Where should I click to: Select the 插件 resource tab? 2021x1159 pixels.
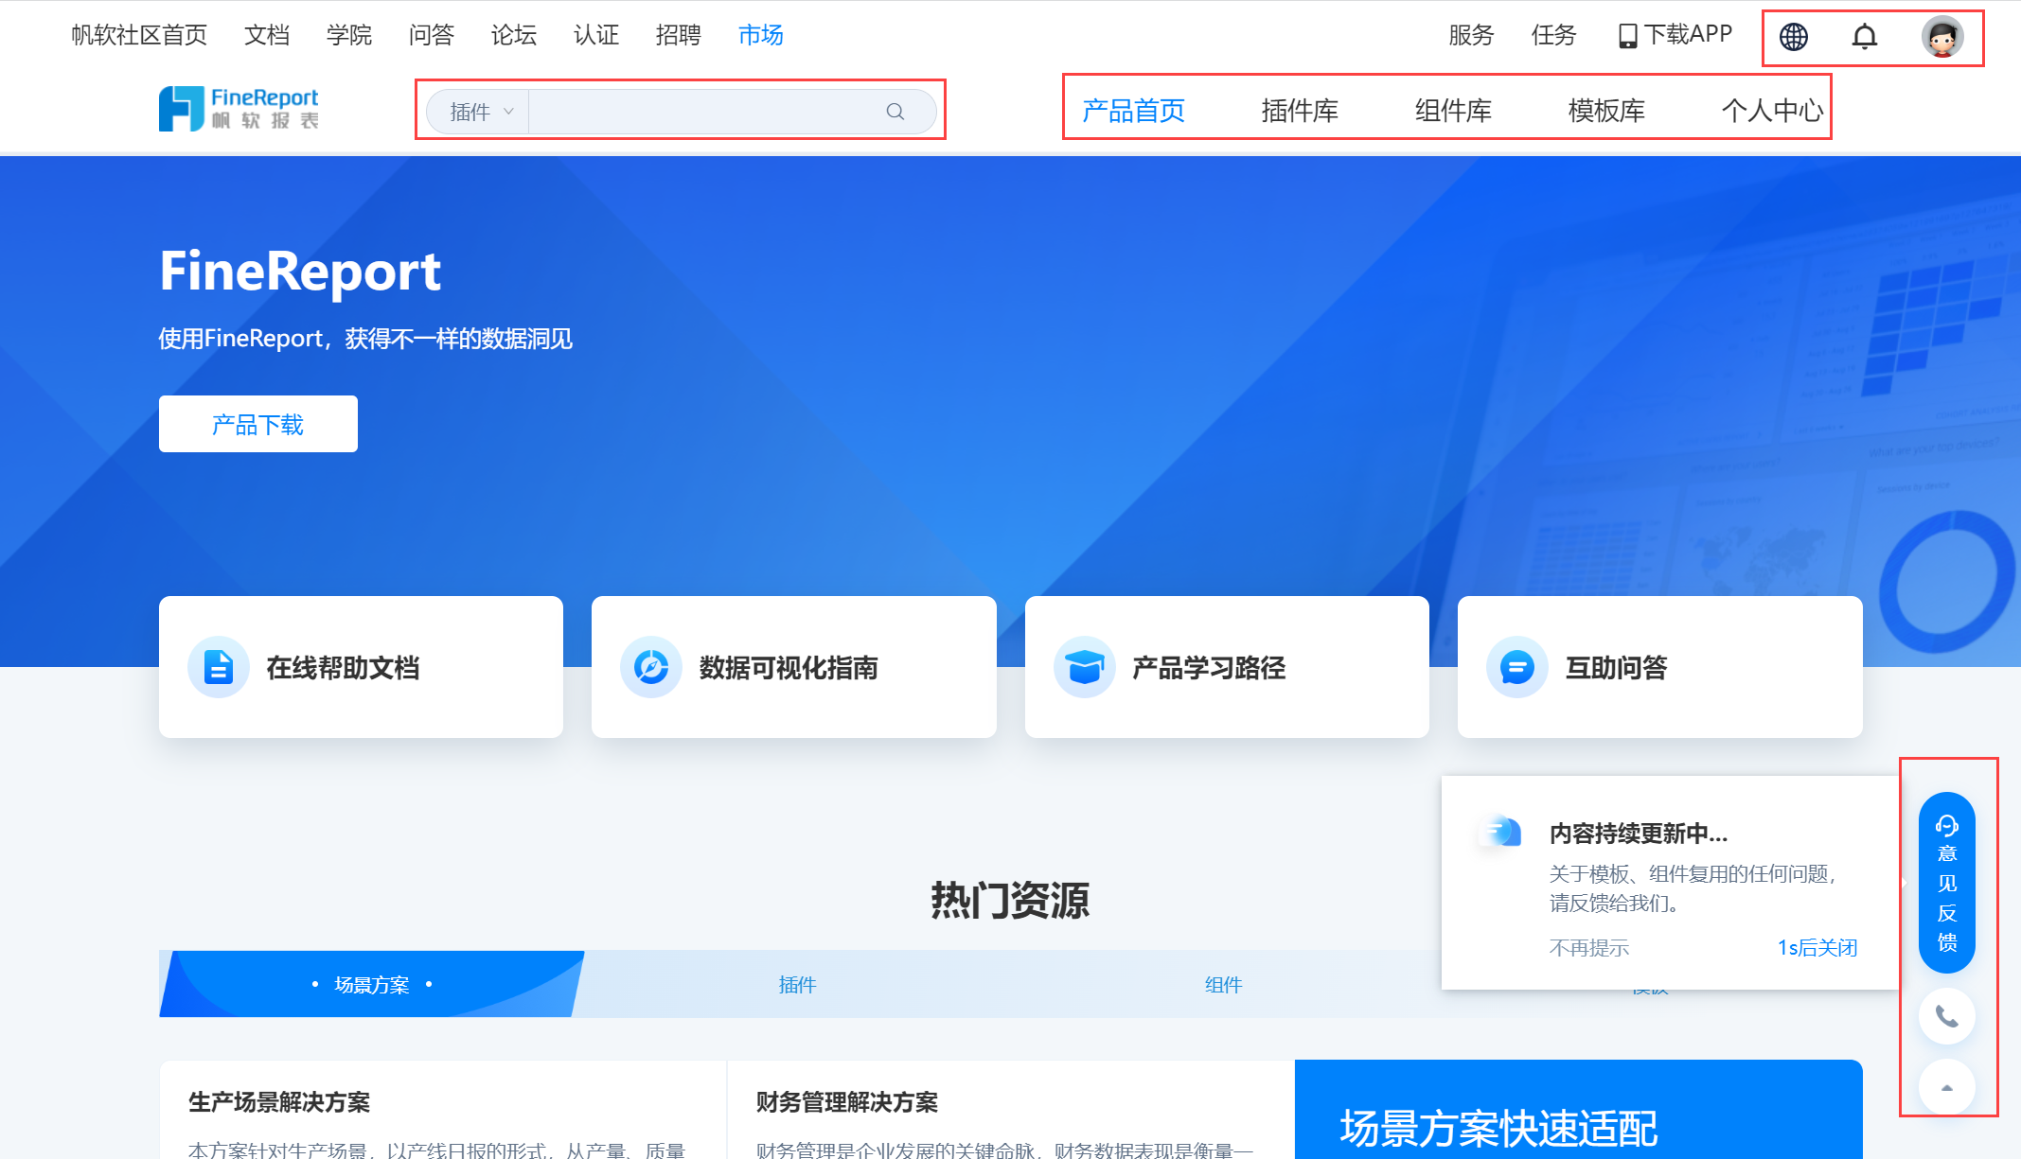click(x=797, y=985)
